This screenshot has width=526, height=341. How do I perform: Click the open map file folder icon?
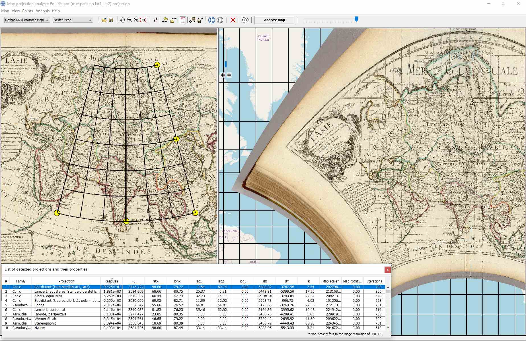104,20
